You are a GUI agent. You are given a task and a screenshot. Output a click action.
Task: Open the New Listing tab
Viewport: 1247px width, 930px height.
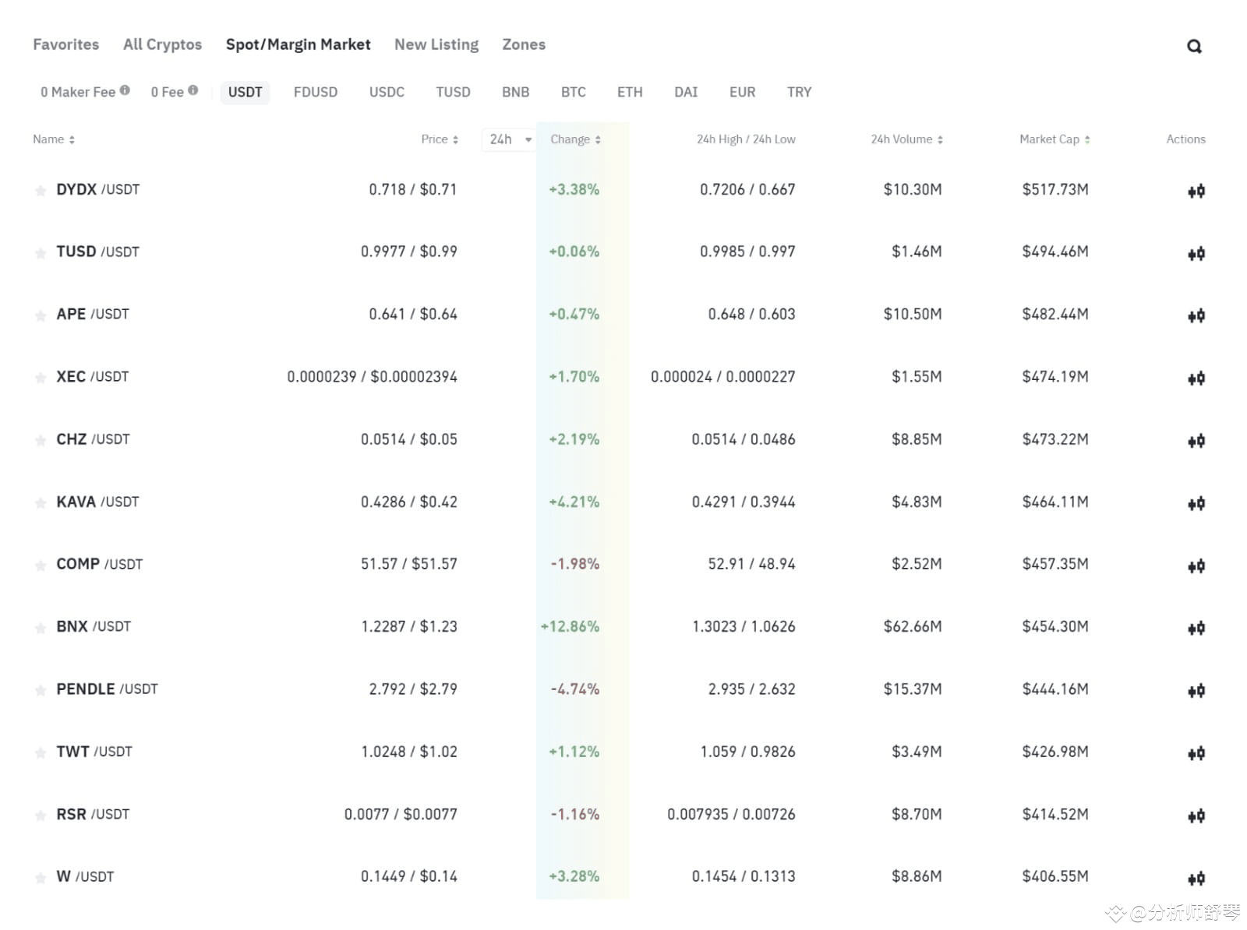click(x=436, y=44)
